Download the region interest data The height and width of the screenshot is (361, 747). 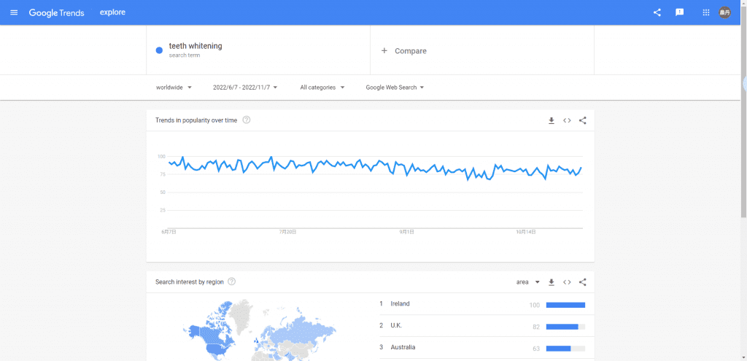point(551,282)
